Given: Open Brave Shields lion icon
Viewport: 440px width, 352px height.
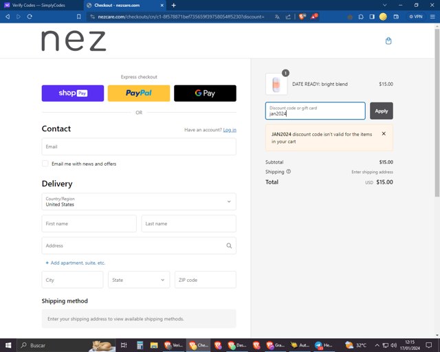Looking at the screenshot, I should 302,16.
